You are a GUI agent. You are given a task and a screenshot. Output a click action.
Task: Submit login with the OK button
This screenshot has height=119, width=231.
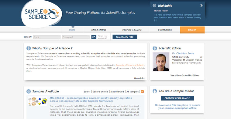(94, 37)
